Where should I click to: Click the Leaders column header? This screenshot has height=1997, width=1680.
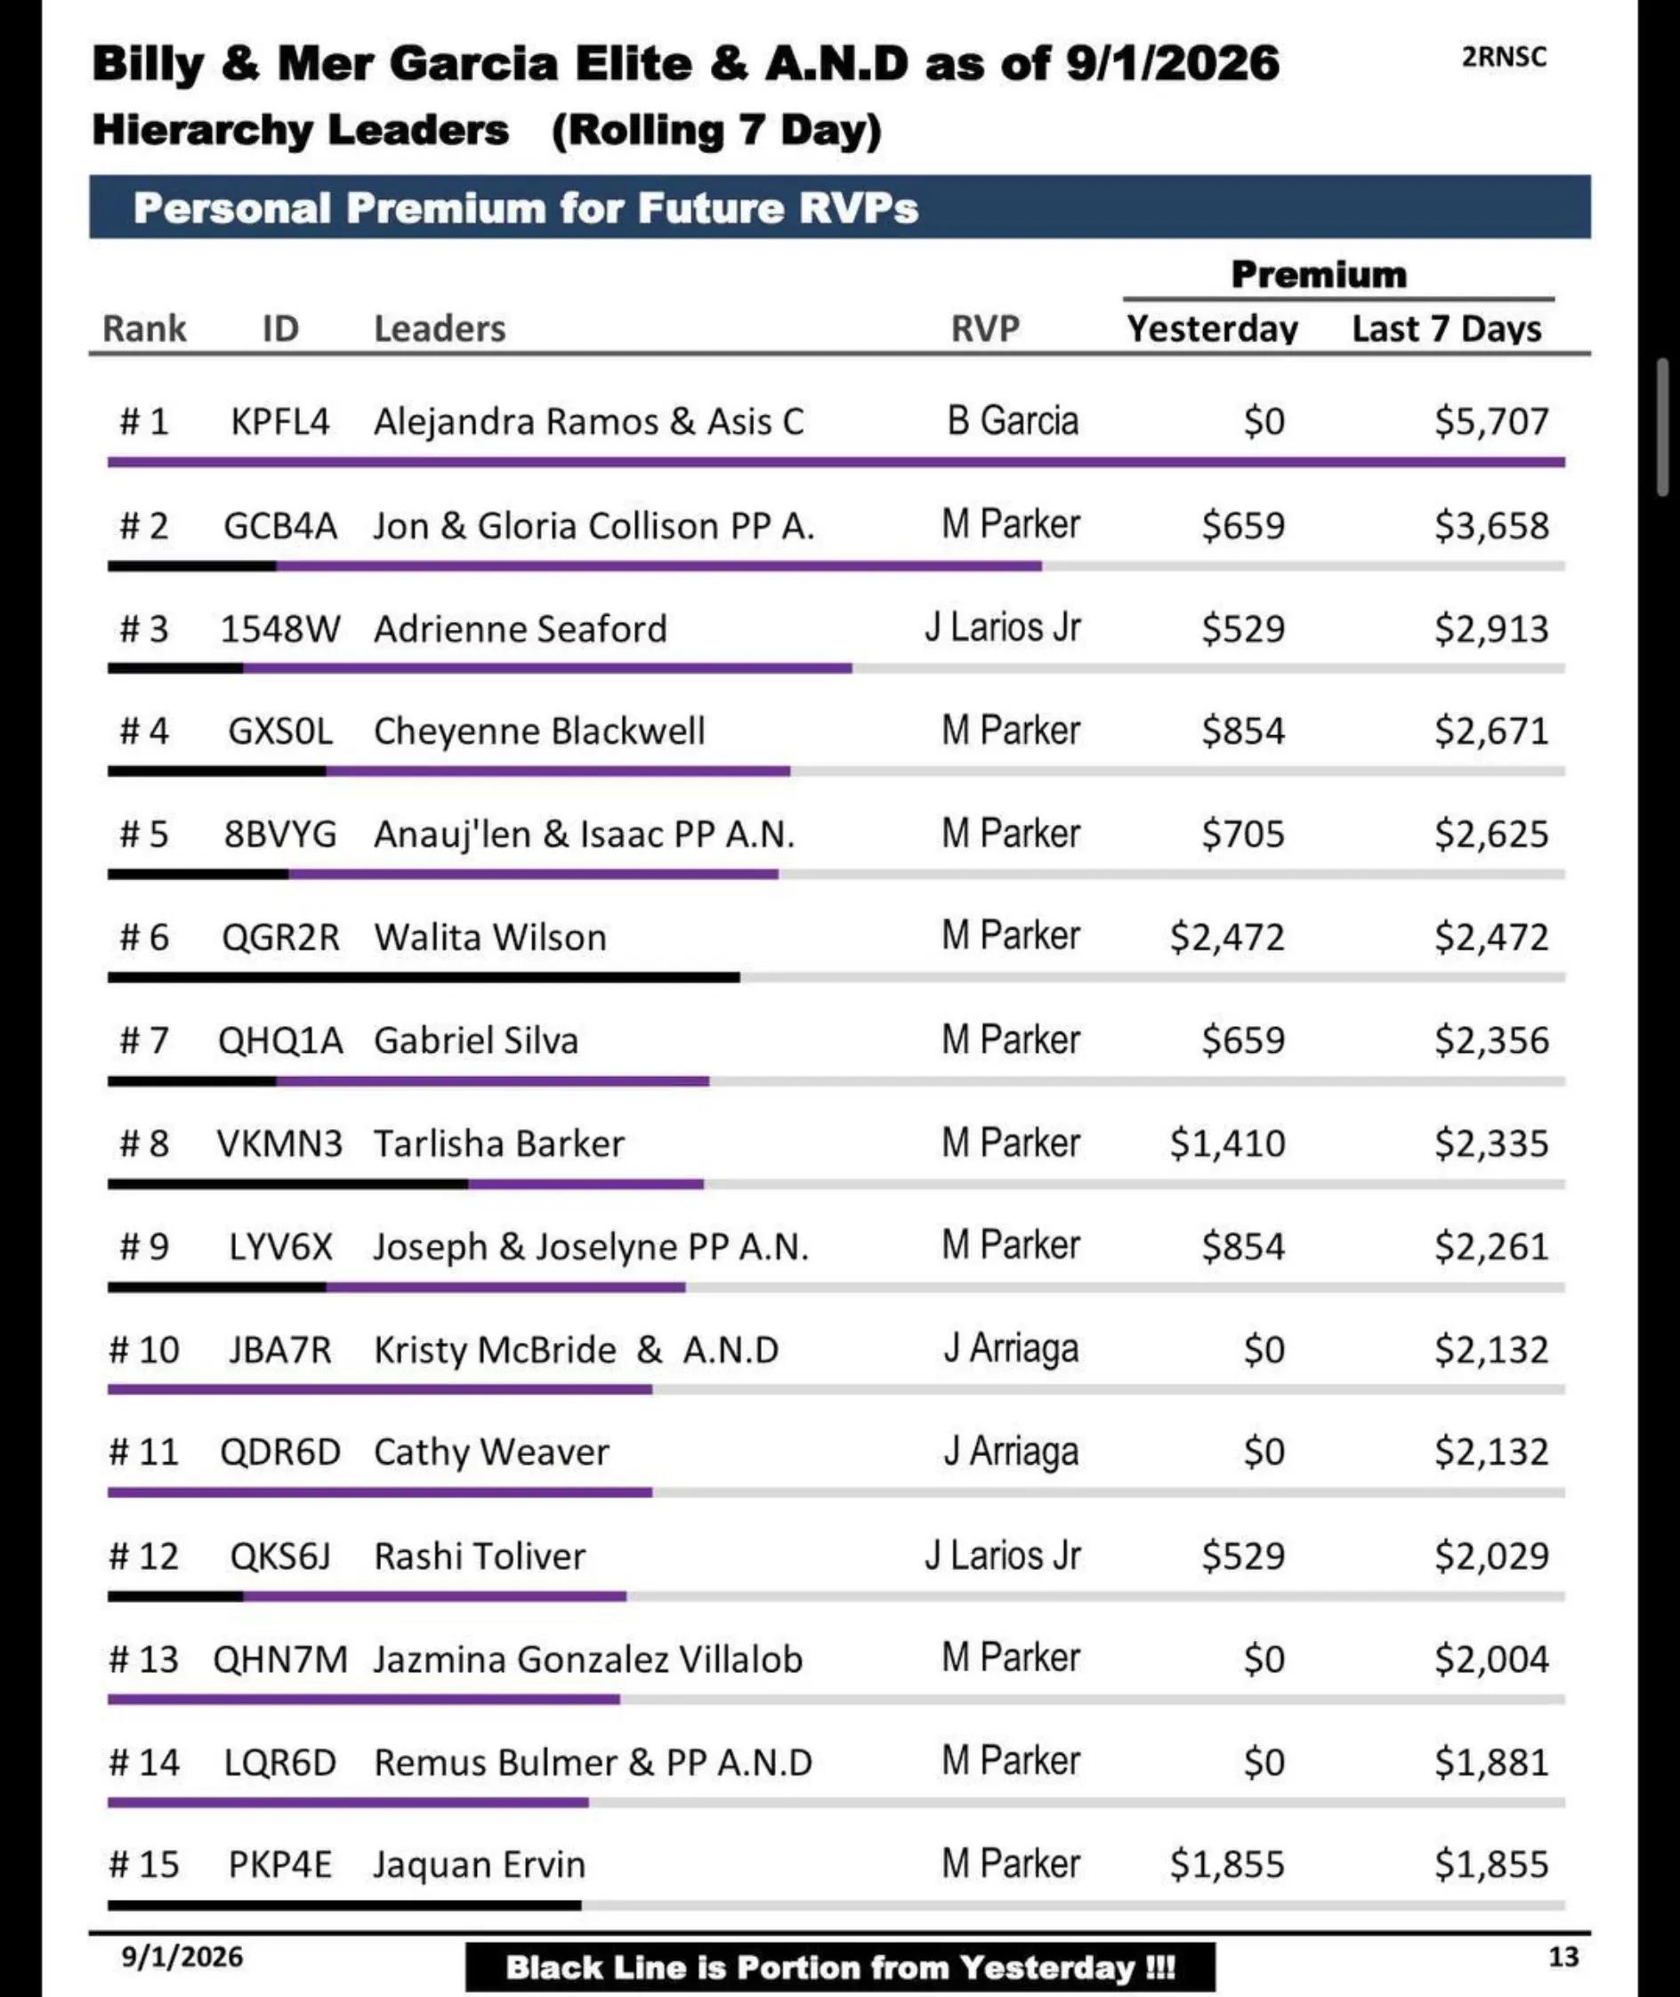(x=439, y=328)
